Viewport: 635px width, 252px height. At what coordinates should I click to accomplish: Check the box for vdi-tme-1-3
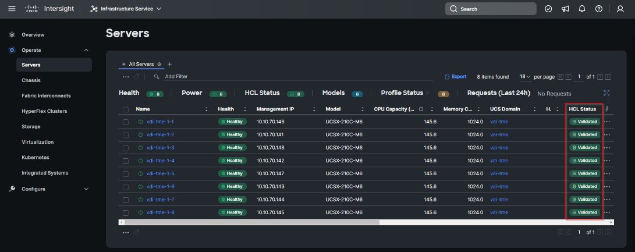(126, 148)
